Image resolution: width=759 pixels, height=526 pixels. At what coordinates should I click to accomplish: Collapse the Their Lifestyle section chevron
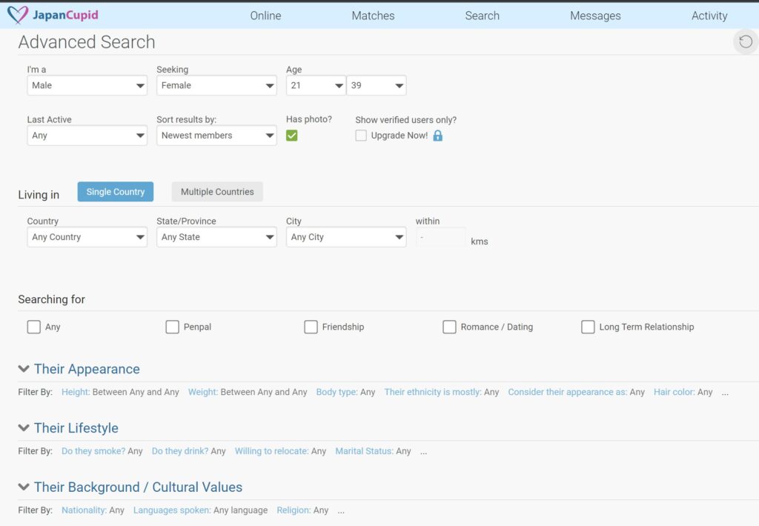pyautogui.click(x=24, y=428)
